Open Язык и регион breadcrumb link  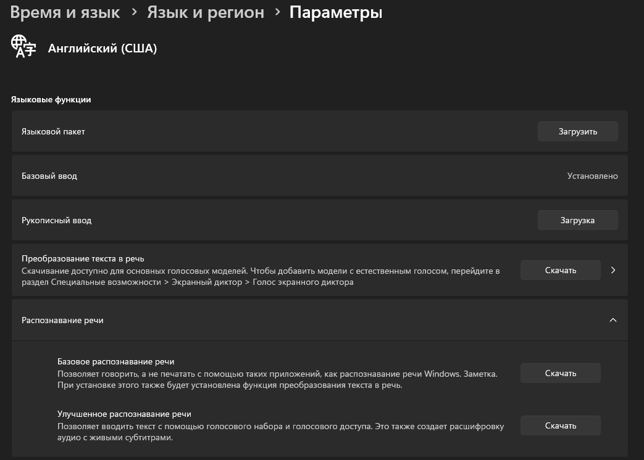pyautogui.click(x=205, y=12)
